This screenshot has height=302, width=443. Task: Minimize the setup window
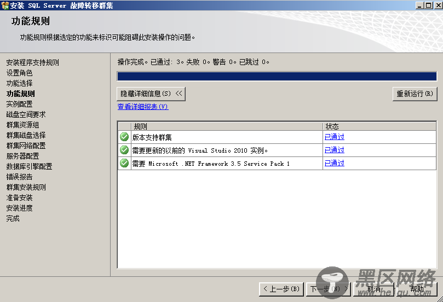[419, 5]
